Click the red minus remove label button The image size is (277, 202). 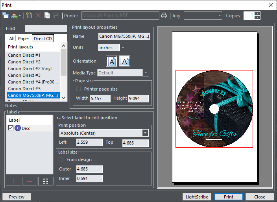(30, 181)
